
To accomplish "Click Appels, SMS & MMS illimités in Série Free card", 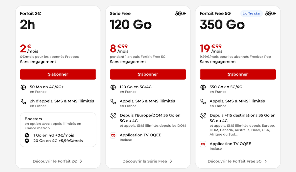I will (x=147, y=101).
